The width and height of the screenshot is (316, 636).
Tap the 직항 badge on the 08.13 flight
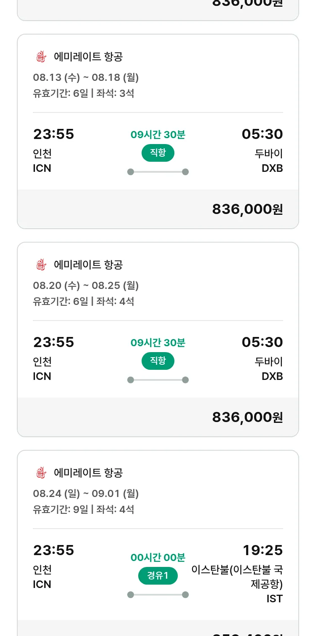click(158, 153)
